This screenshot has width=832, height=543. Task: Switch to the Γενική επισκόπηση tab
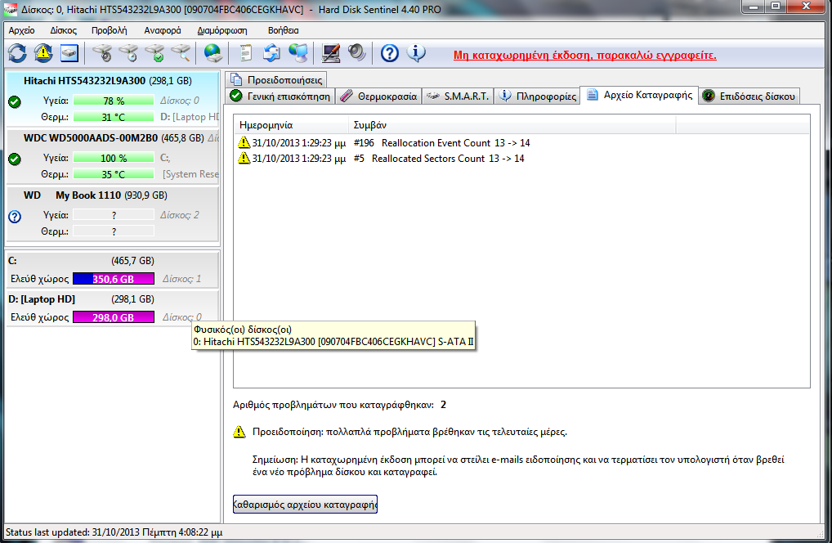coord(280,96)
